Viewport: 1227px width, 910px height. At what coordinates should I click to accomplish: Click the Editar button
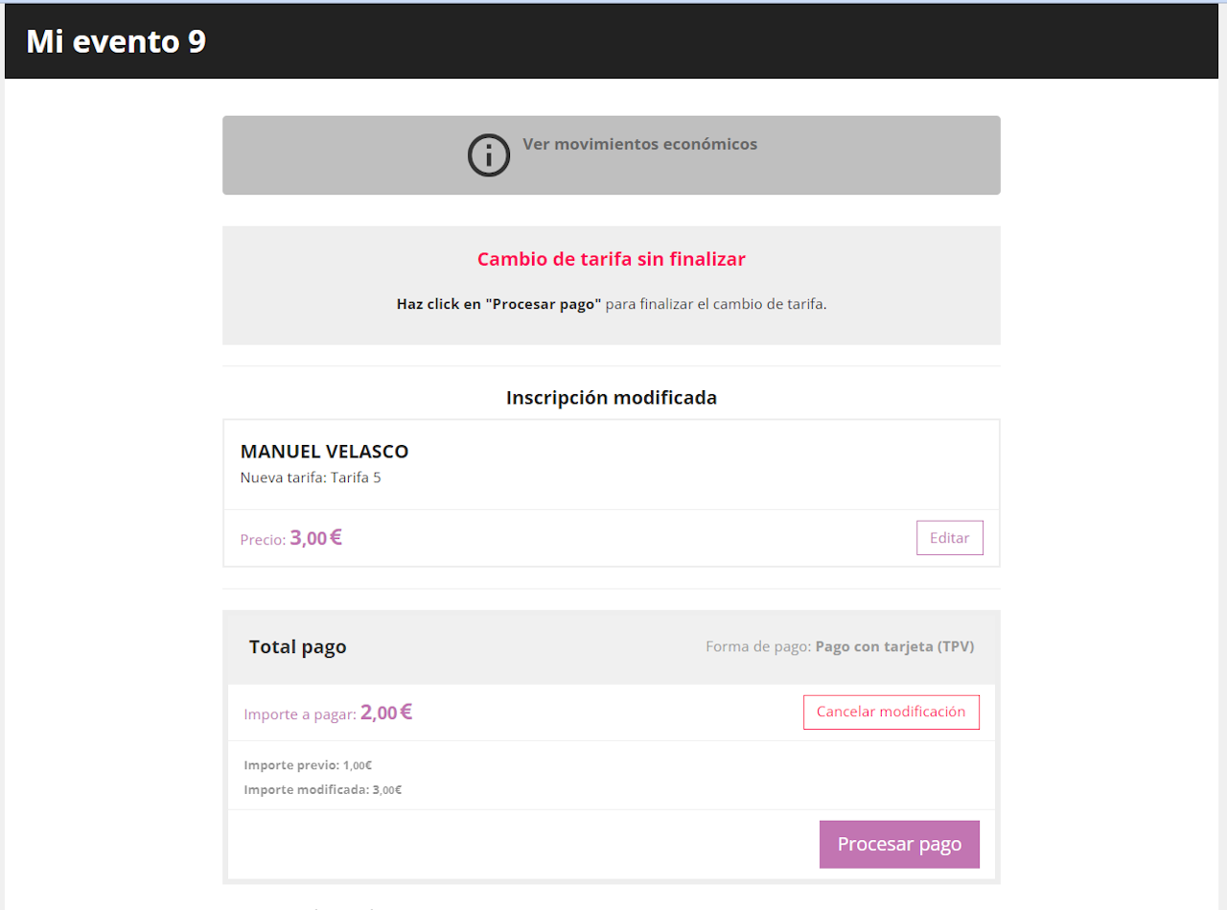[x=949, y=538]
